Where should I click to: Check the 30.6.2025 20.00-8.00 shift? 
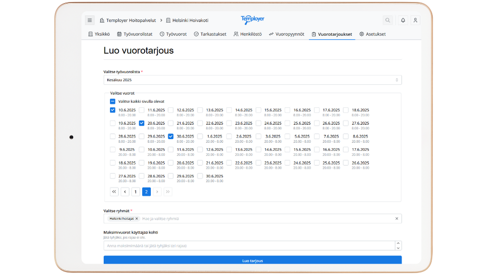(x=200, y=176)
